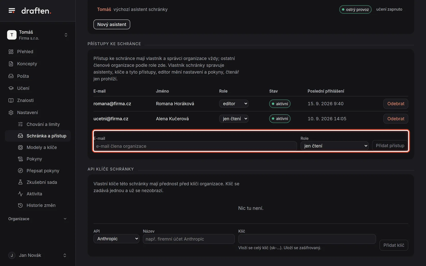Click the Koncepty document icon
Viewport: 426px width, 266px height.
(11, 64)
